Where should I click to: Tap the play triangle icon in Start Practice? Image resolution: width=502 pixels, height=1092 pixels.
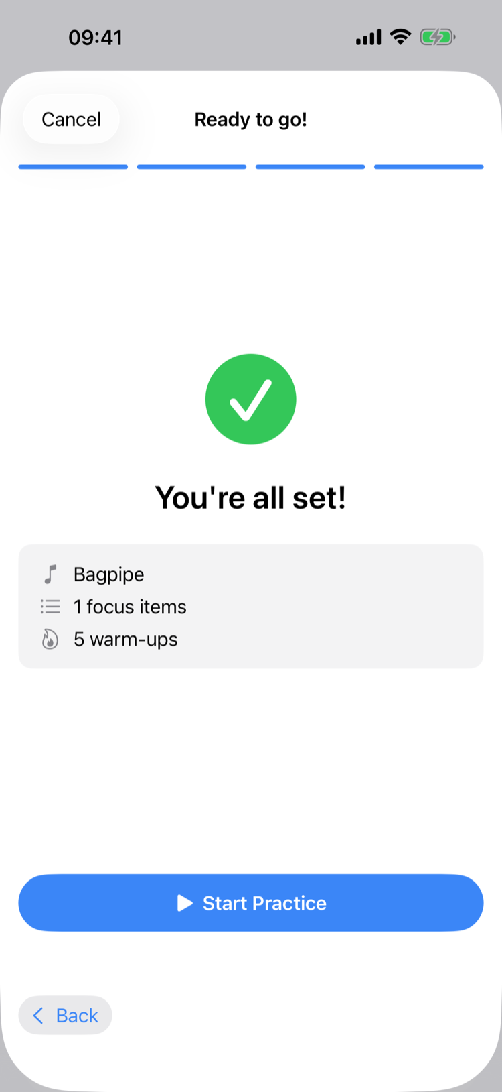[x=185, y=903]
